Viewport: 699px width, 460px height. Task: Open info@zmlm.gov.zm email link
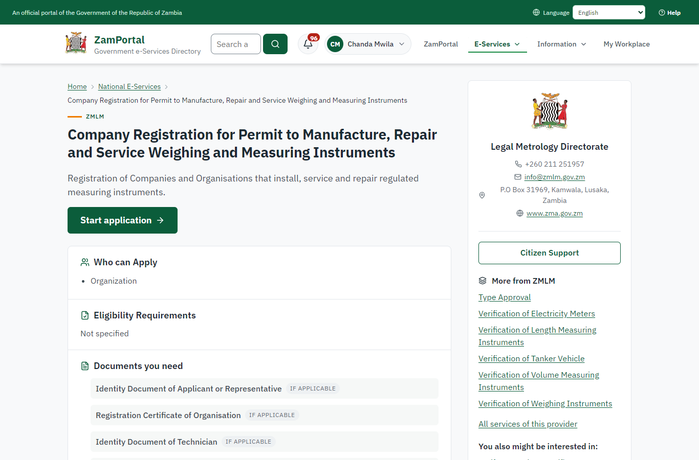click(x=555, y=177)
